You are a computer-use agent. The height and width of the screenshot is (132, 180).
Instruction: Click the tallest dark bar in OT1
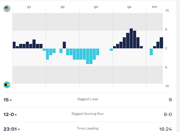[161, 43]
